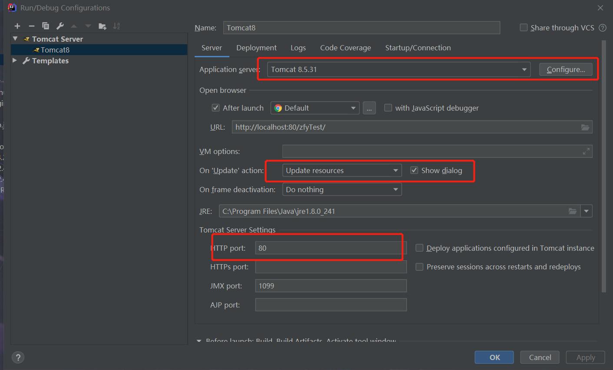
Task: Click Name input field
Action: [361, 28]
